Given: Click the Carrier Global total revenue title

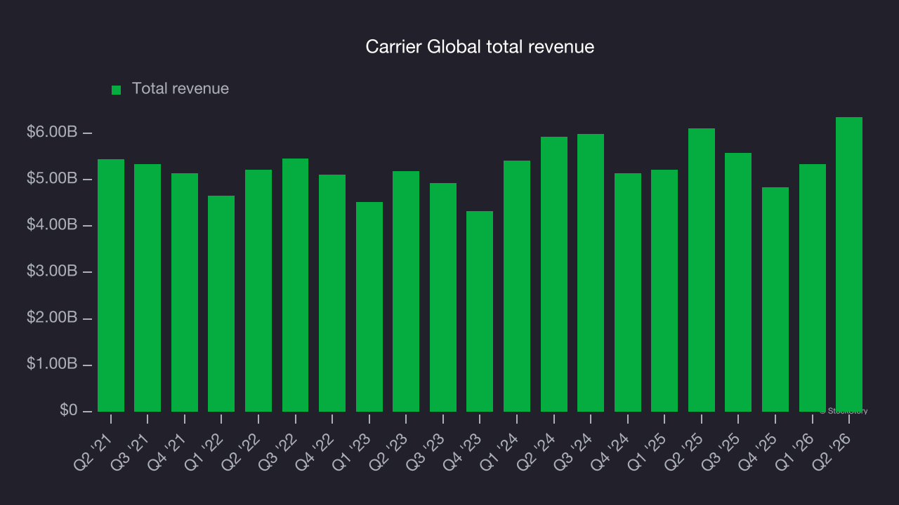Looking at the screenshot, I should [480, 47].
